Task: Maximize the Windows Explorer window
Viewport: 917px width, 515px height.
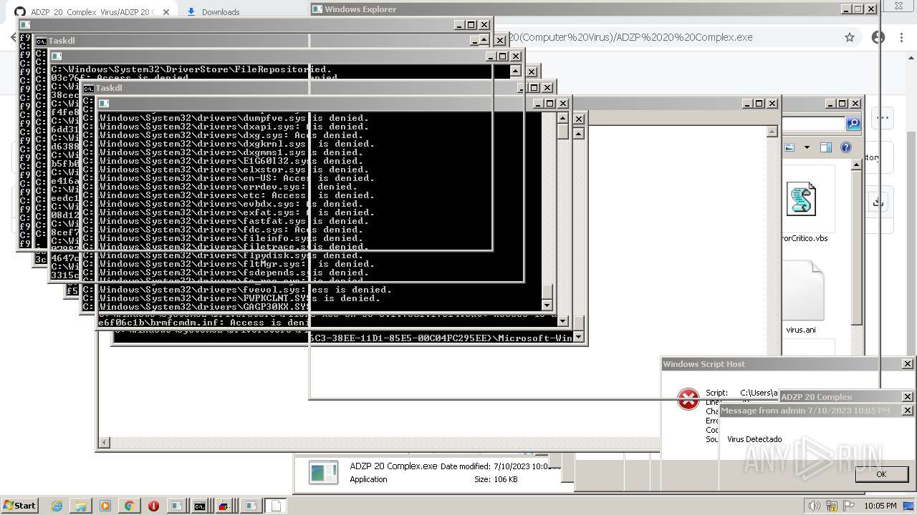Action: 860,9
